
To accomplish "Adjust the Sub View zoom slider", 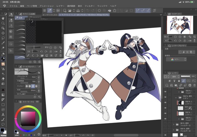I will (x=34, y=47).
